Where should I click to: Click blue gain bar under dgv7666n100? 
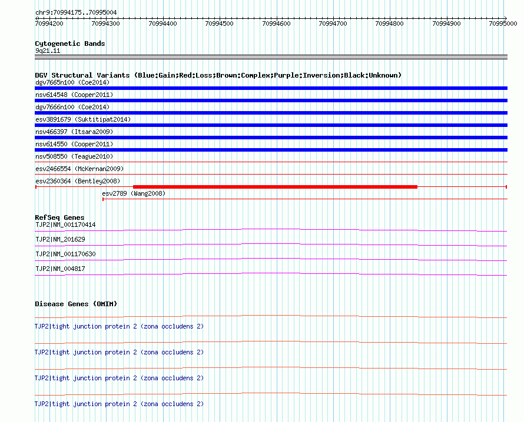point(271,113)
